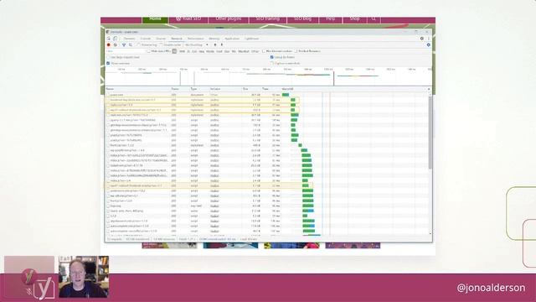Open the No throttling dropdown
Image resolution: width=536 pixels, height=302 pixels.
pyautogui.click(x=197, y=44)
